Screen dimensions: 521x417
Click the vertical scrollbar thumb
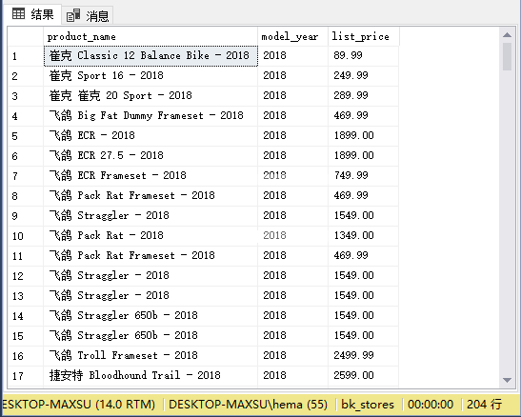507,56
